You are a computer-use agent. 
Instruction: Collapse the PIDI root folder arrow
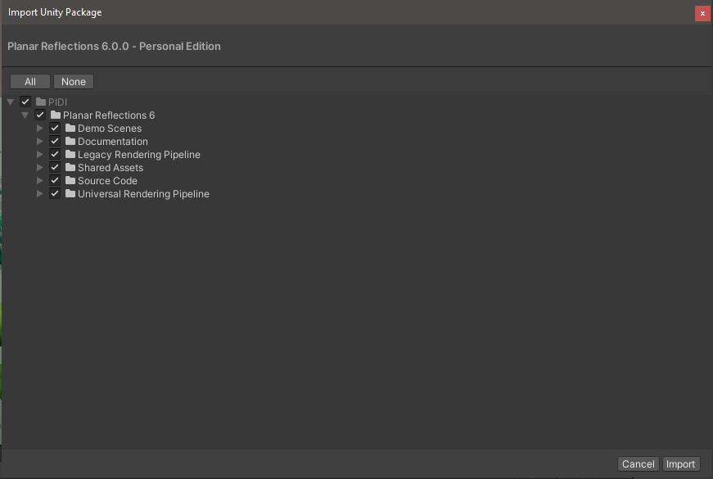[11, 102]
